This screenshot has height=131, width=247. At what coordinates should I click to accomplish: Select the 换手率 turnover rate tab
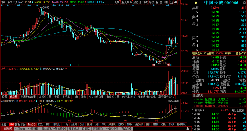66,97
